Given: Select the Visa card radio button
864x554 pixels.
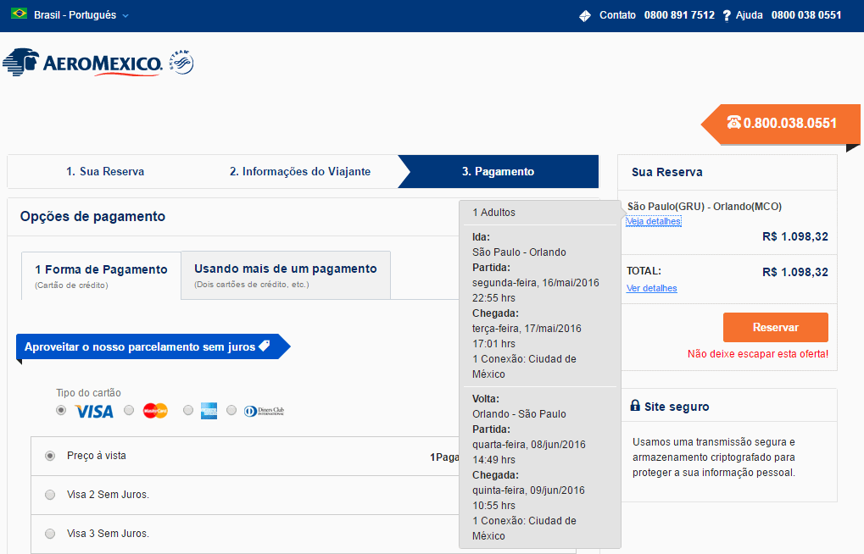Looking at the screenshot, I should 61,410.
